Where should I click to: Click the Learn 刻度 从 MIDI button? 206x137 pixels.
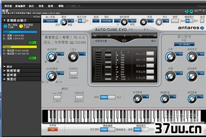[x=57, y=97]
